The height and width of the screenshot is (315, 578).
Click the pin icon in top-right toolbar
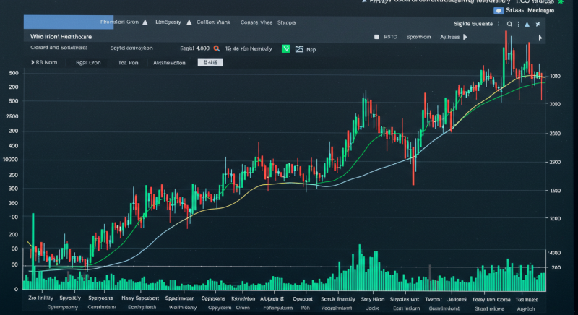coord(538,24)
